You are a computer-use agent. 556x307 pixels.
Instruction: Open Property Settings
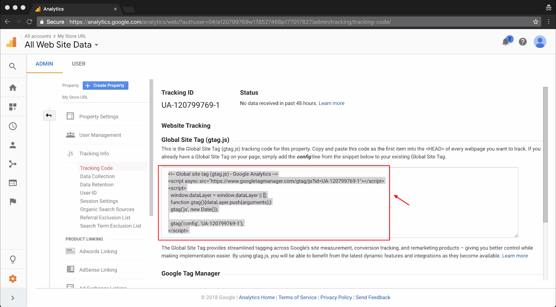click(x=99, y=117)
